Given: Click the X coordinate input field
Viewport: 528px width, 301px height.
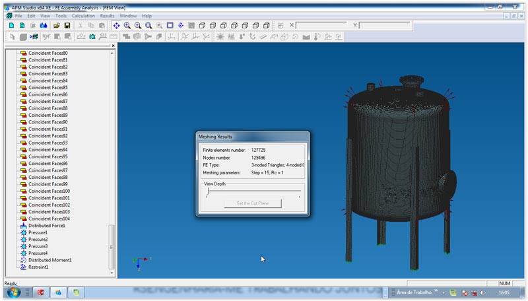Looking at the screenshot, I should [321, 25].
